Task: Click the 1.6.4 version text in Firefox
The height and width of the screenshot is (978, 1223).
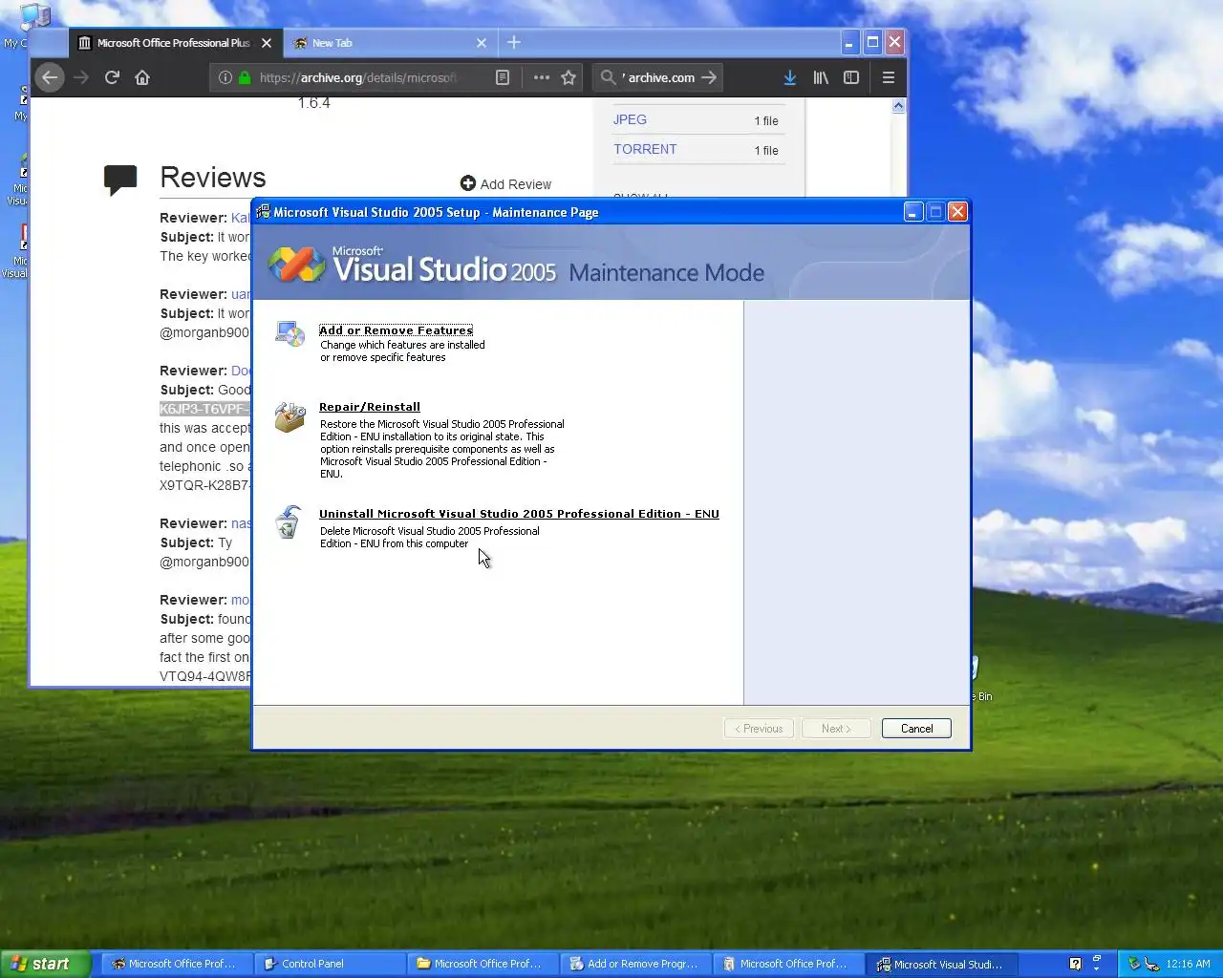Action: (313, 103)
